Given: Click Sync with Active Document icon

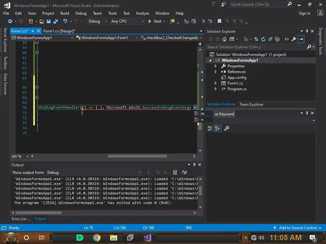Looking at the screenshot, I should tap(256, 39).
